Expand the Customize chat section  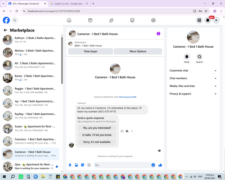click(193, 71)
